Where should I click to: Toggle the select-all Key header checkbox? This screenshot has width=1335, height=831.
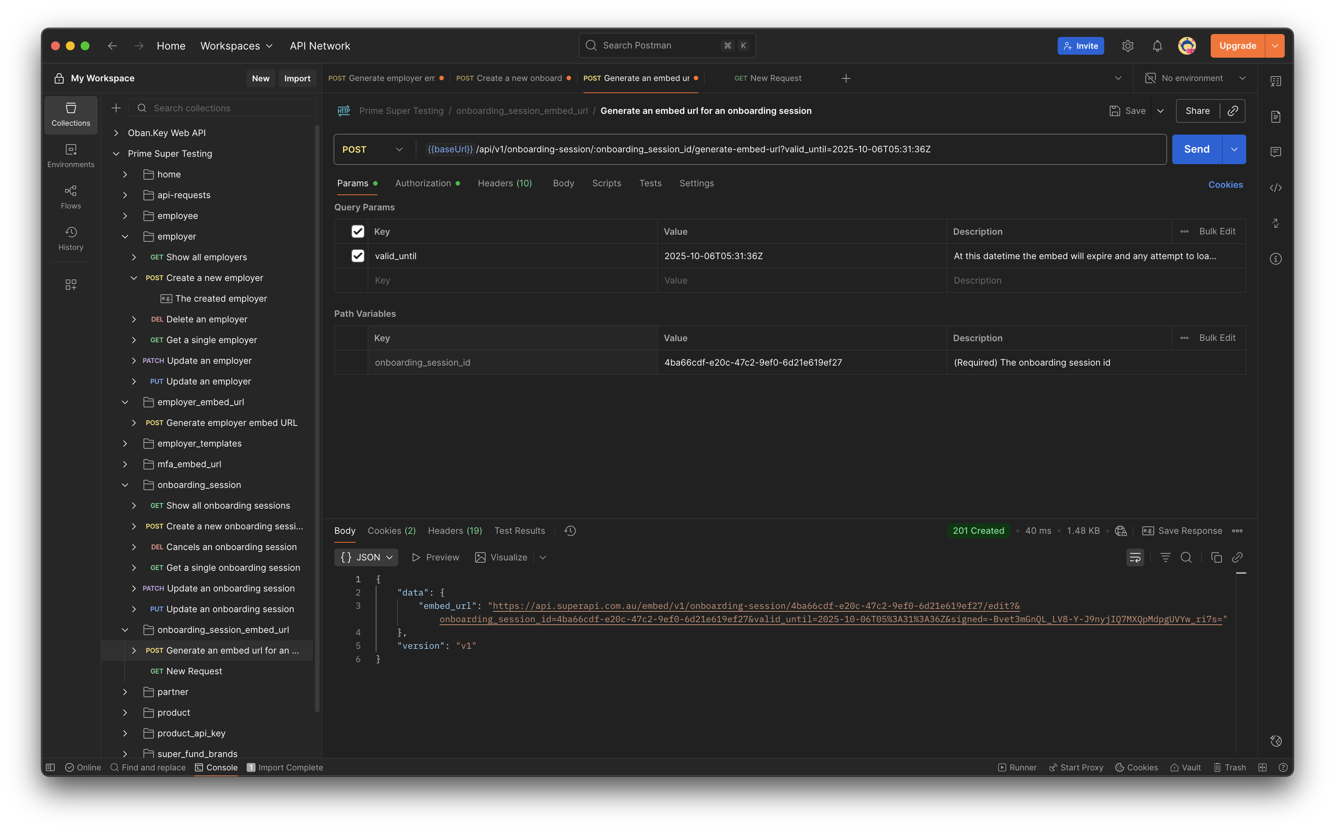[x=357, y=231]
